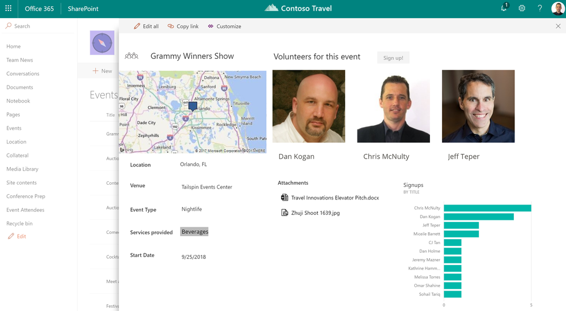Click the Dan Kogan name label
The height and width of the screenshot is (311, 566).
(x=296, y=156)
